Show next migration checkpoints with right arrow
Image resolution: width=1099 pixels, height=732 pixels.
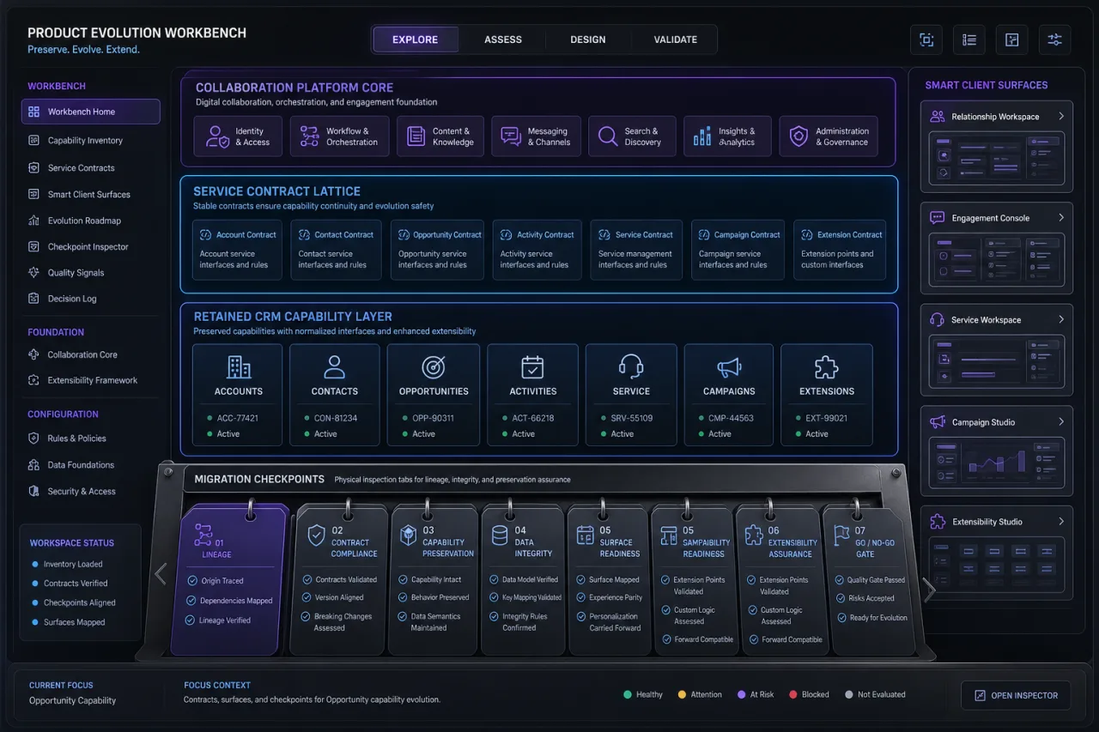(x=928, y=590)
